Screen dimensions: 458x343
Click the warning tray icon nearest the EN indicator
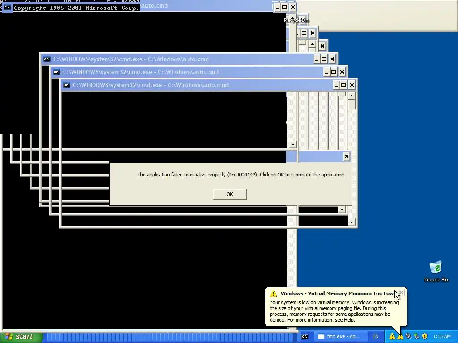pyautogui.click(x=392, y=337)
